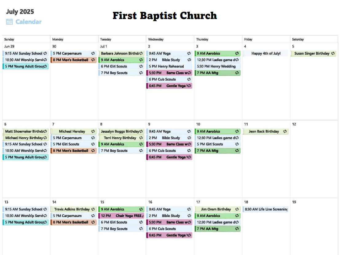Open the Jessalyn Boggs Birthday event

(121, 131)
